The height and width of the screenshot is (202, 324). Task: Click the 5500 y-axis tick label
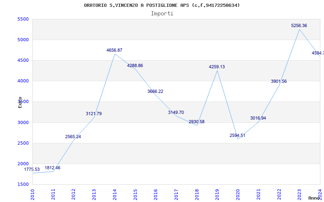[x=23, y=19]
